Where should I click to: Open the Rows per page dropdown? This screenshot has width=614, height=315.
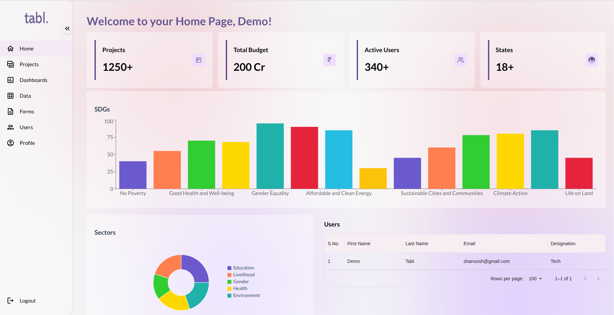point(535,279)
